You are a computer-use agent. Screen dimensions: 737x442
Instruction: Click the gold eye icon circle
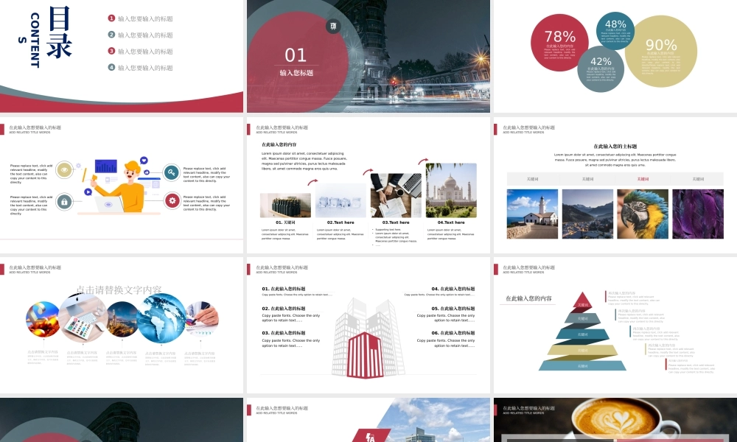coord(64,170)
